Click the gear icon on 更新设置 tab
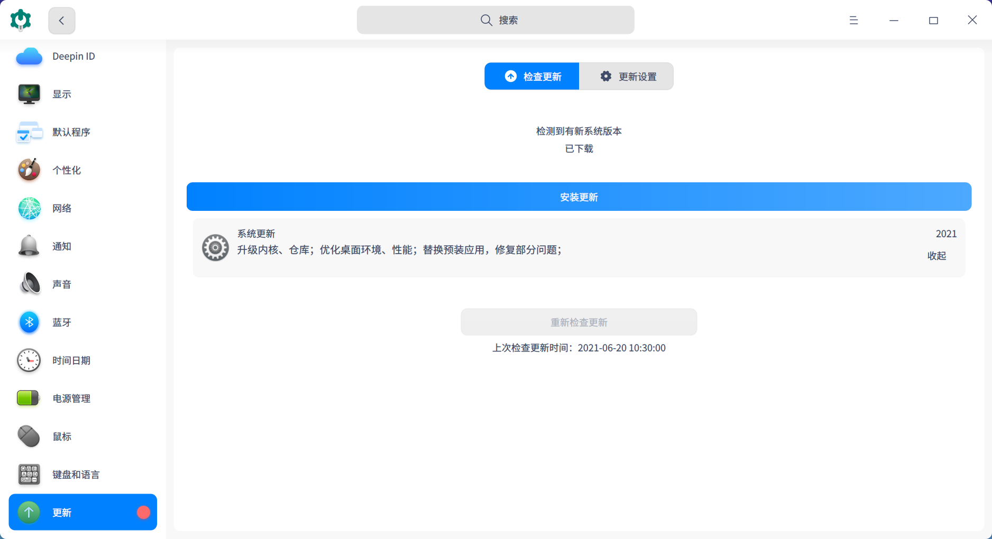 (606, 76)
